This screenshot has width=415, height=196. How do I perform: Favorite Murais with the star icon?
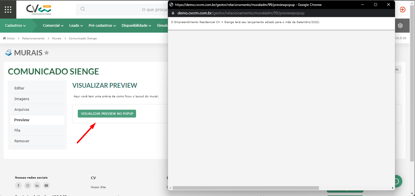pyautogui.click(x=46, y=53)
